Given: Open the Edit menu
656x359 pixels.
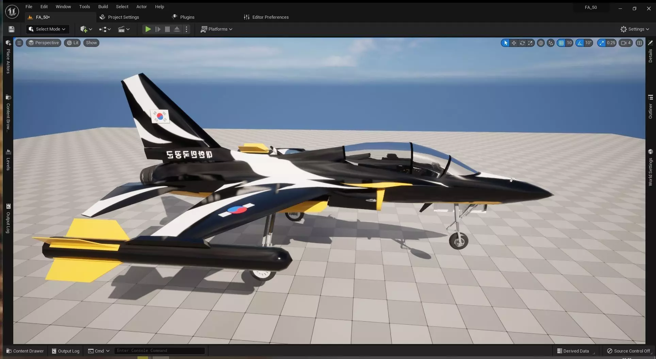Looking at the screenshot, I should pos(44,6).
